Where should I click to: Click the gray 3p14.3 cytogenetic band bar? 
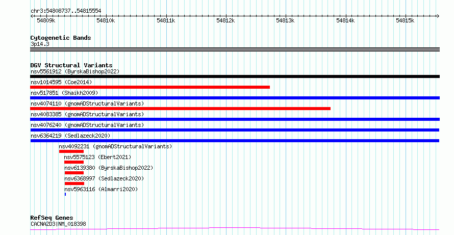pos(235,49)
